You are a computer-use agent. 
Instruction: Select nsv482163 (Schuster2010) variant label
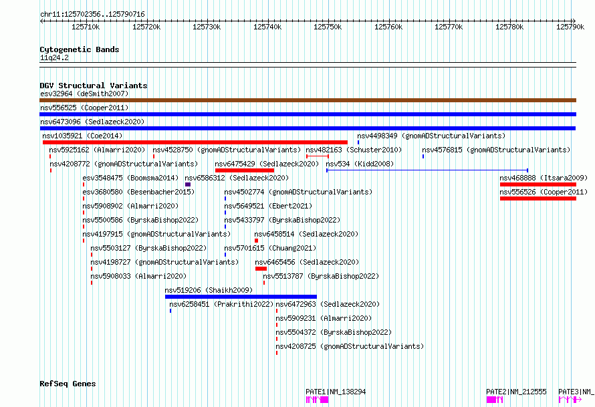click(x=354, y=150)
